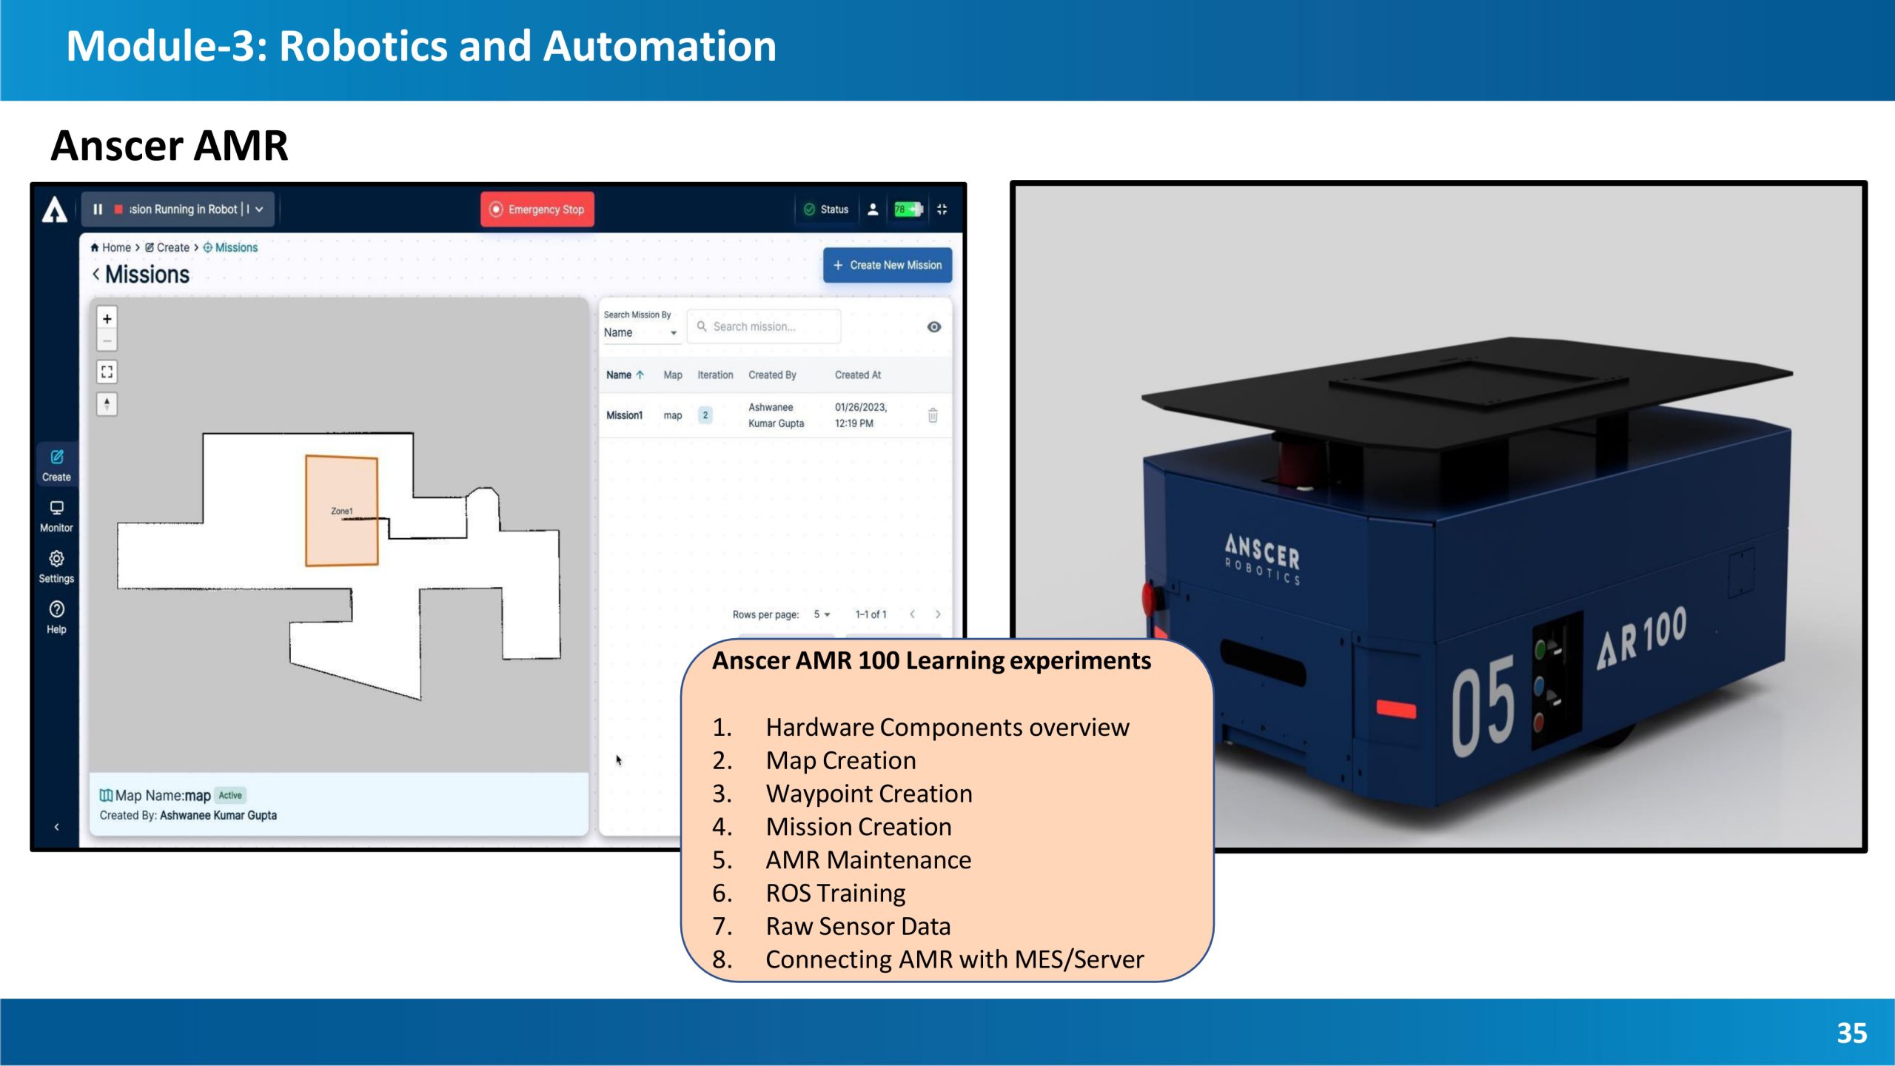Expand the mission running robot dropdown
Viewport: 1895px width, 1066px height.
(x=259, y=209)
